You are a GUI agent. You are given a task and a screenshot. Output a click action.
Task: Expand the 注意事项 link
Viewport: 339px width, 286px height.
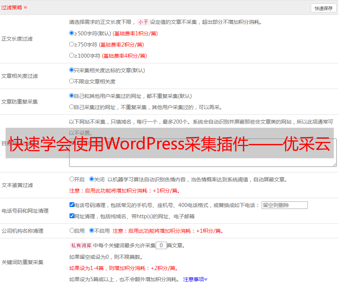tap(195, 279)
